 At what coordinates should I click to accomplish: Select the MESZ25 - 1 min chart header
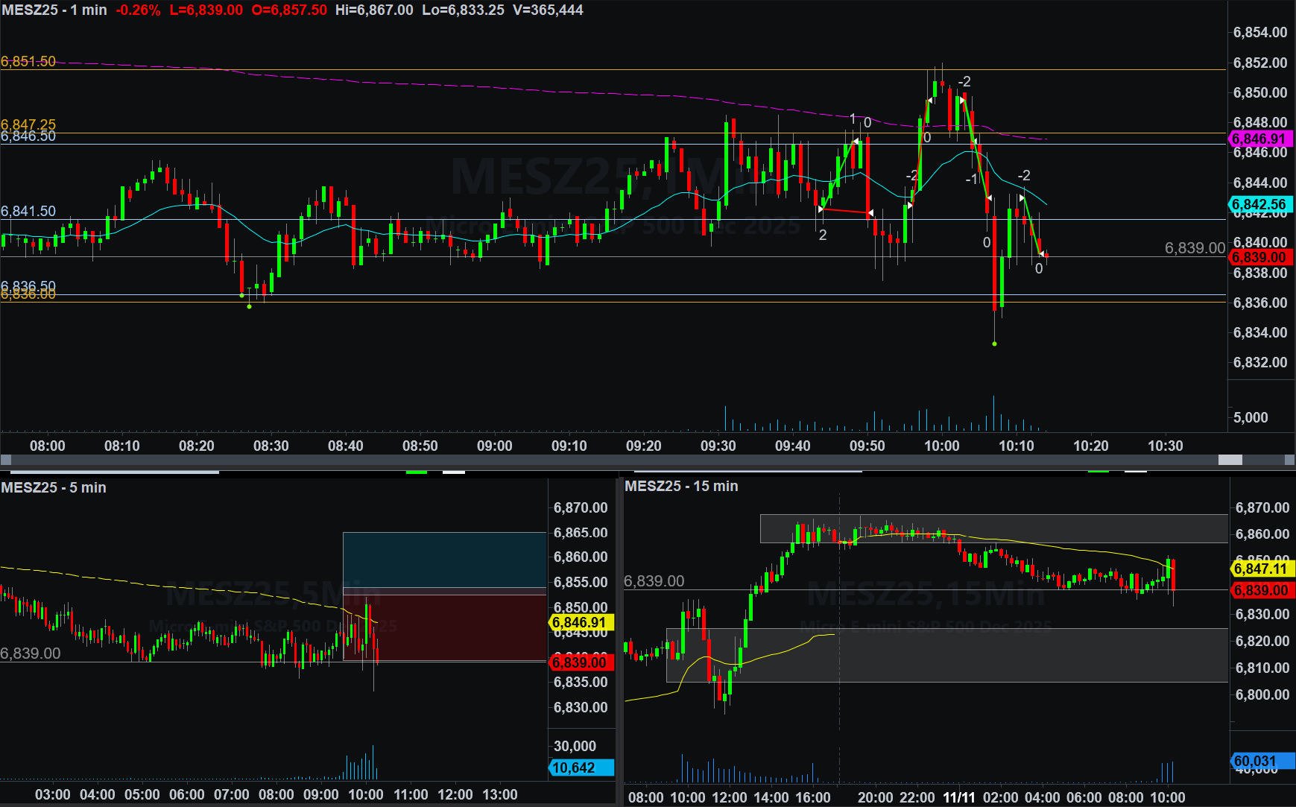(x=54, y=10)
